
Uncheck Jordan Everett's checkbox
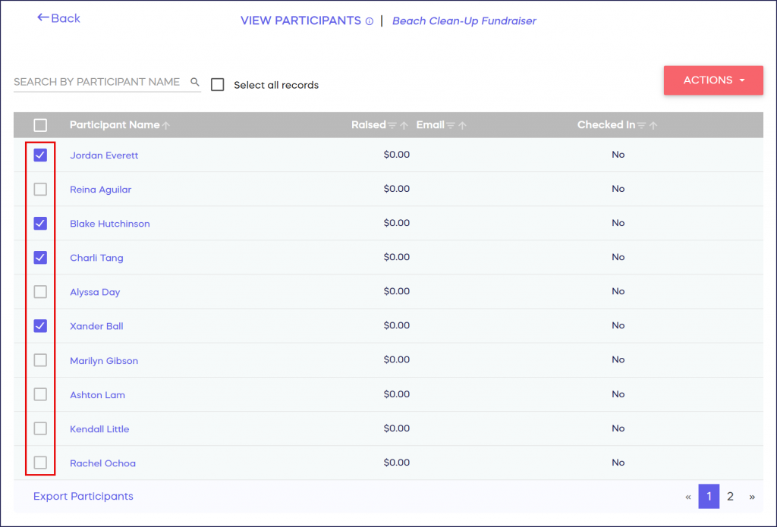40,155
